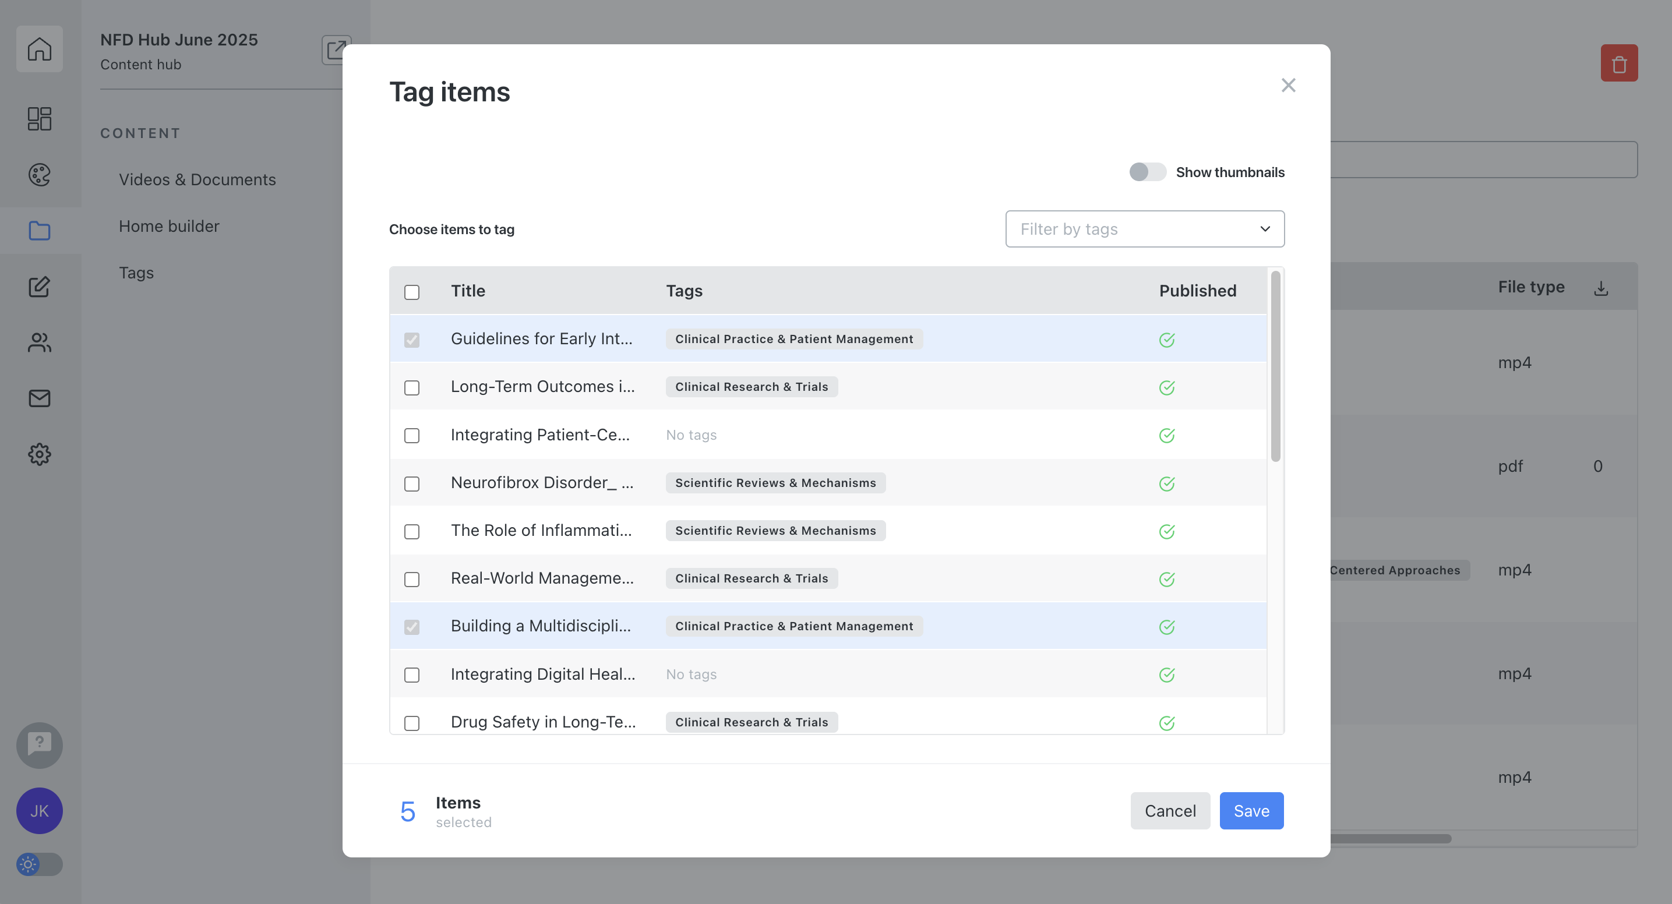Uncheck Guidelines for Early Int... checkbox
Viewport: 1672px width, 904px height.
[411, 340]
